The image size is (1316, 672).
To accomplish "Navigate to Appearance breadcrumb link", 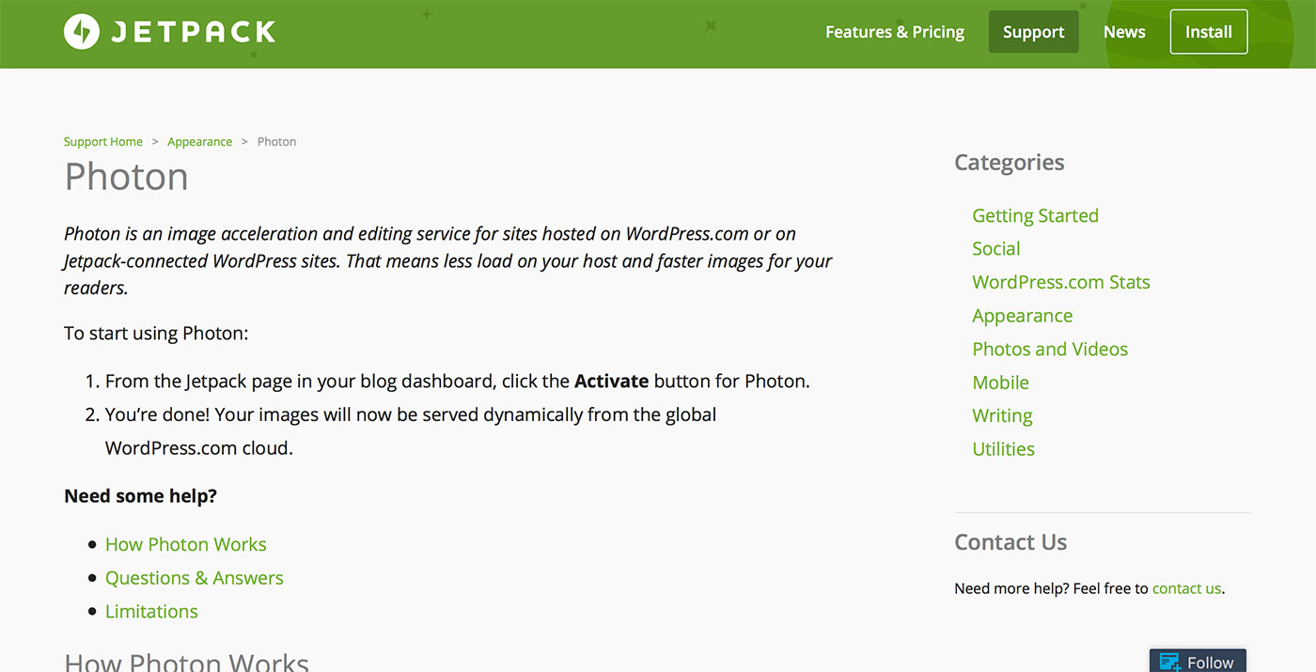I will (199, 142).
